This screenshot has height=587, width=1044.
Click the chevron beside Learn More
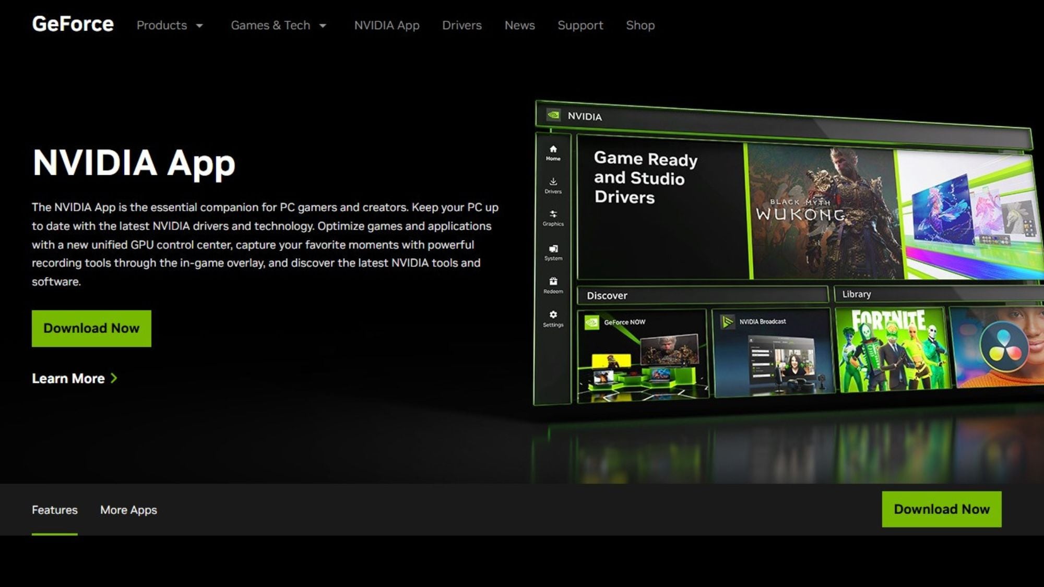click(114, 378)
